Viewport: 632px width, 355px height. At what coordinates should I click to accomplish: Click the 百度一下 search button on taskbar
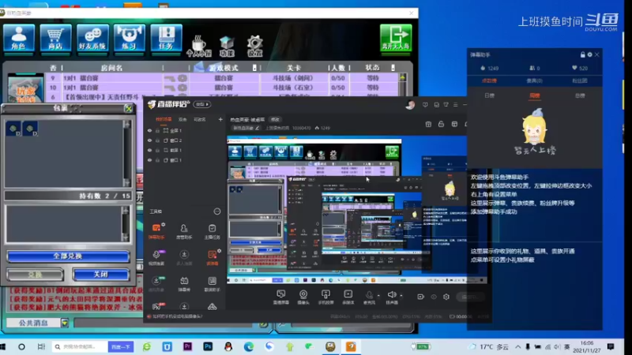[x=121, y=346]
